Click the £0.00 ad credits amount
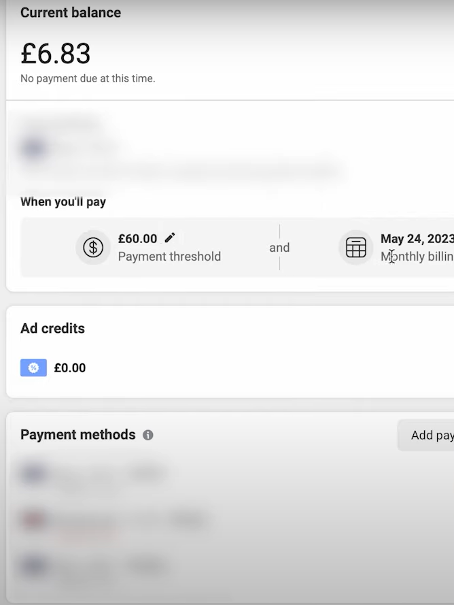454x605 pixels. coord(70,368)
